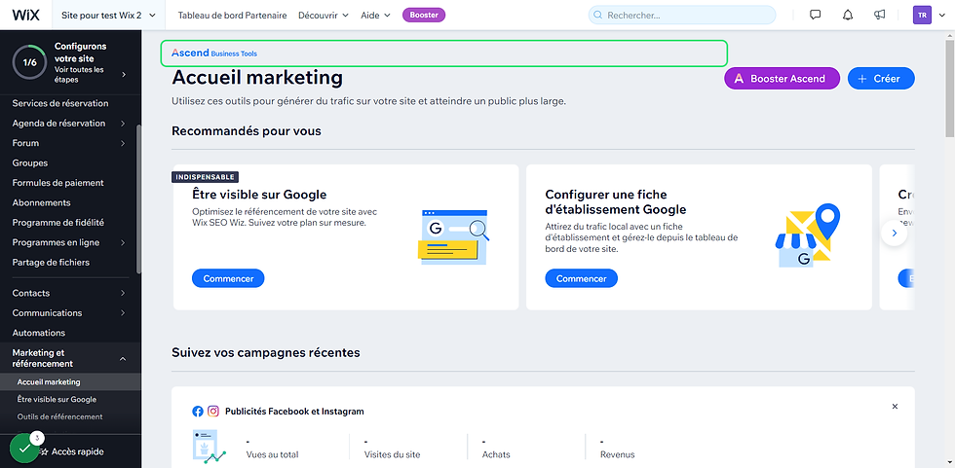Click the Ascend Business Tools logo
This screenshot has height=468, width=955.
tap(214, 54)
